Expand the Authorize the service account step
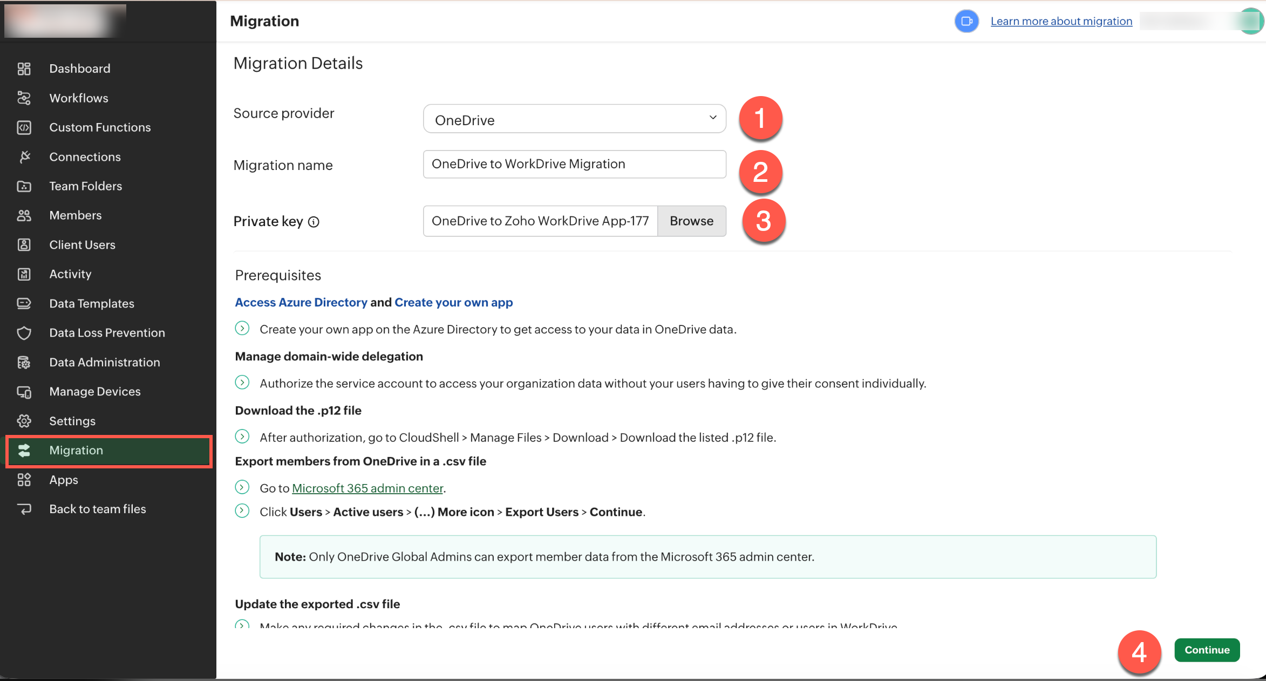1266x681 pixels. pos(242,383)
